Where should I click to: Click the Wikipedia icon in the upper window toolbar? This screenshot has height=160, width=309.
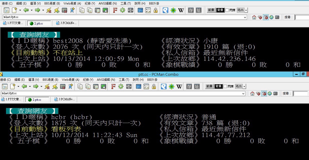181,10
